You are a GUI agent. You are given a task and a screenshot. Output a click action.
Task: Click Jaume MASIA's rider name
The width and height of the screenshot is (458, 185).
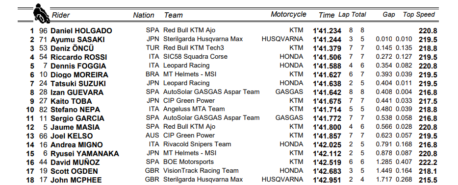[x=75, y=127]
